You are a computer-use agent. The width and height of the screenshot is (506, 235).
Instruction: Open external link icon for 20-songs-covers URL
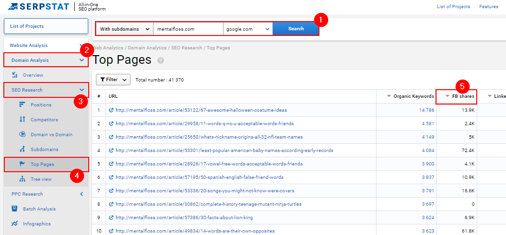click(111, 191)
